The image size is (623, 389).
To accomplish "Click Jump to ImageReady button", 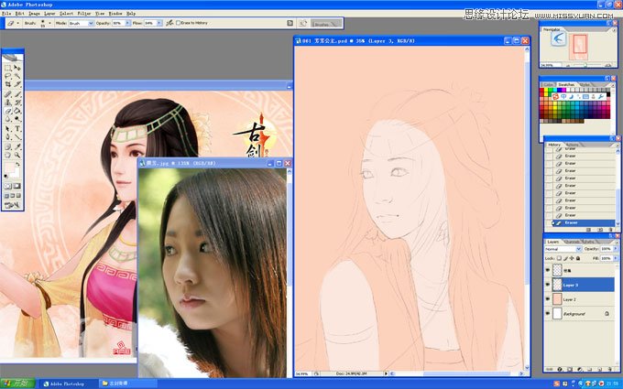I will click(x=12, y=204).
